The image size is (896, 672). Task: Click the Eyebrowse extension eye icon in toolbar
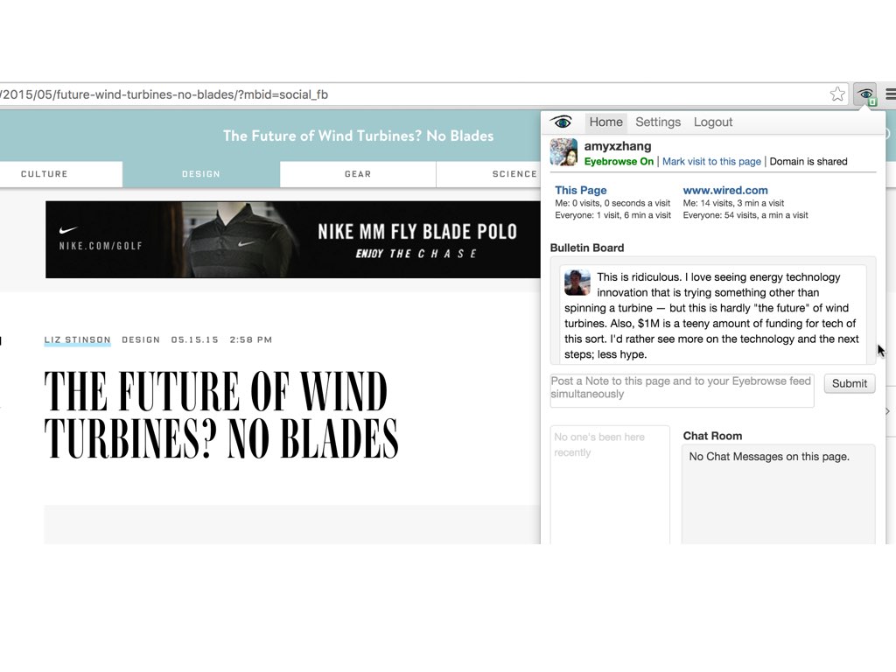(x=865, y=94)
